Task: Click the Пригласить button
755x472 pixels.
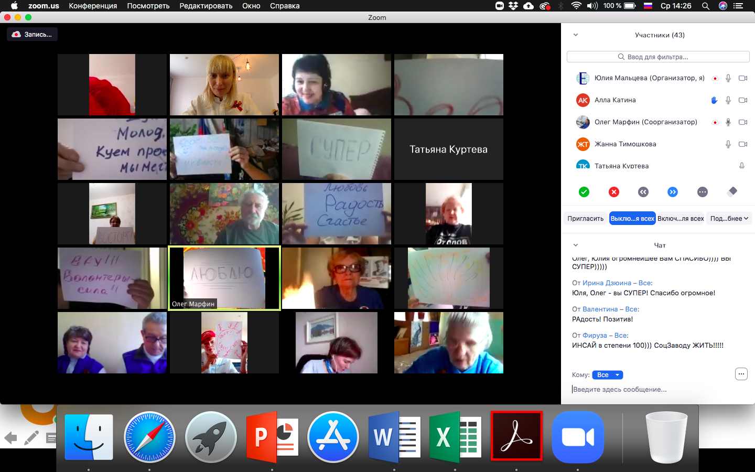Action: click(x=586, y=219)
